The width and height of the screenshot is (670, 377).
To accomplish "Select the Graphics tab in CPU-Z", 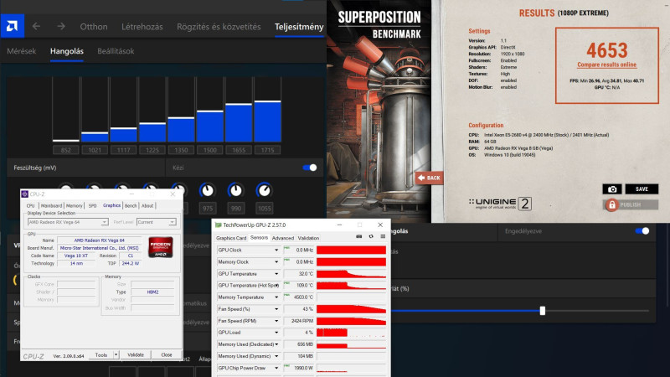I will (x=112, y=205).
